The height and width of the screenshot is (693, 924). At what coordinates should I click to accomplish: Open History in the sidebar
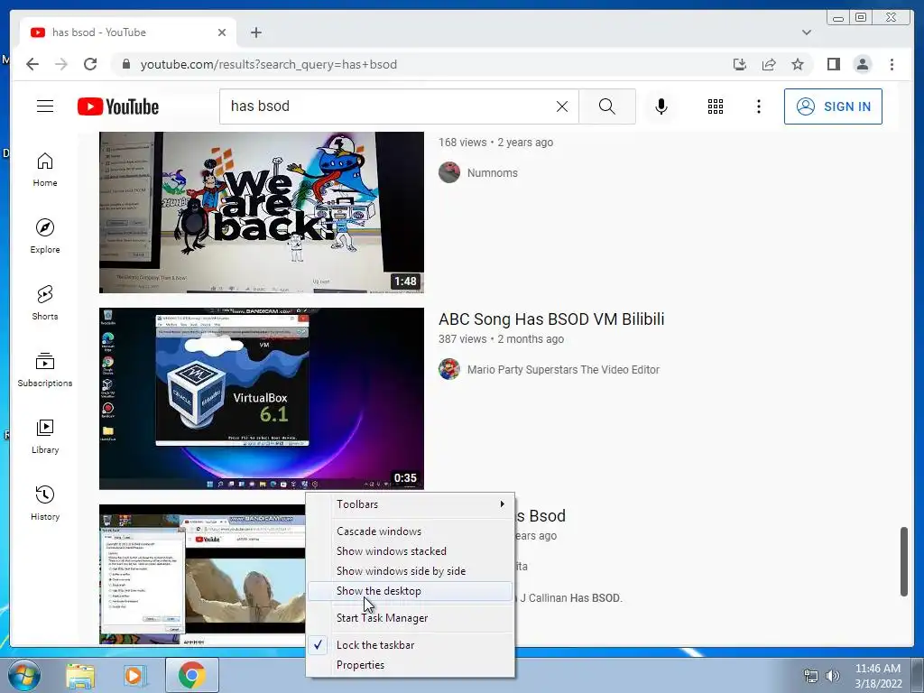pos(45,504)
